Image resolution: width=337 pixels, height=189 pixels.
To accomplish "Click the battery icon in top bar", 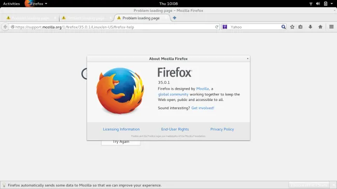I will (x=326, y=4).
